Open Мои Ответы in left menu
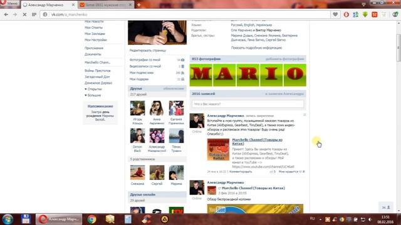401x225 pixels. 93,27
